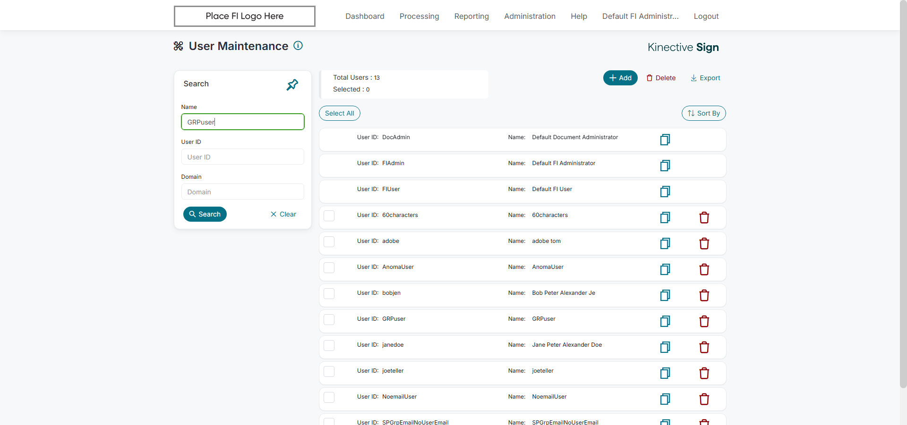The height and width of the screenshot is (425, 907).
Task: Click the Select All button
Action: point(340,113)
